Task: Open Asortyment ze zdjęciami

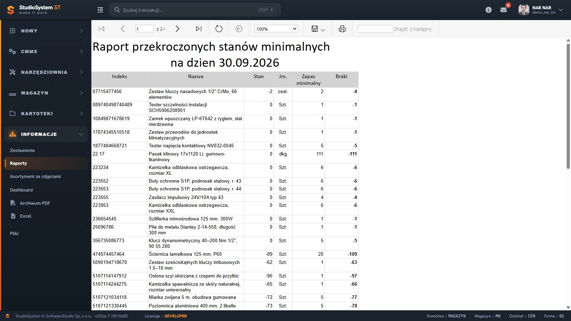Action: click(x=35, y=176)
